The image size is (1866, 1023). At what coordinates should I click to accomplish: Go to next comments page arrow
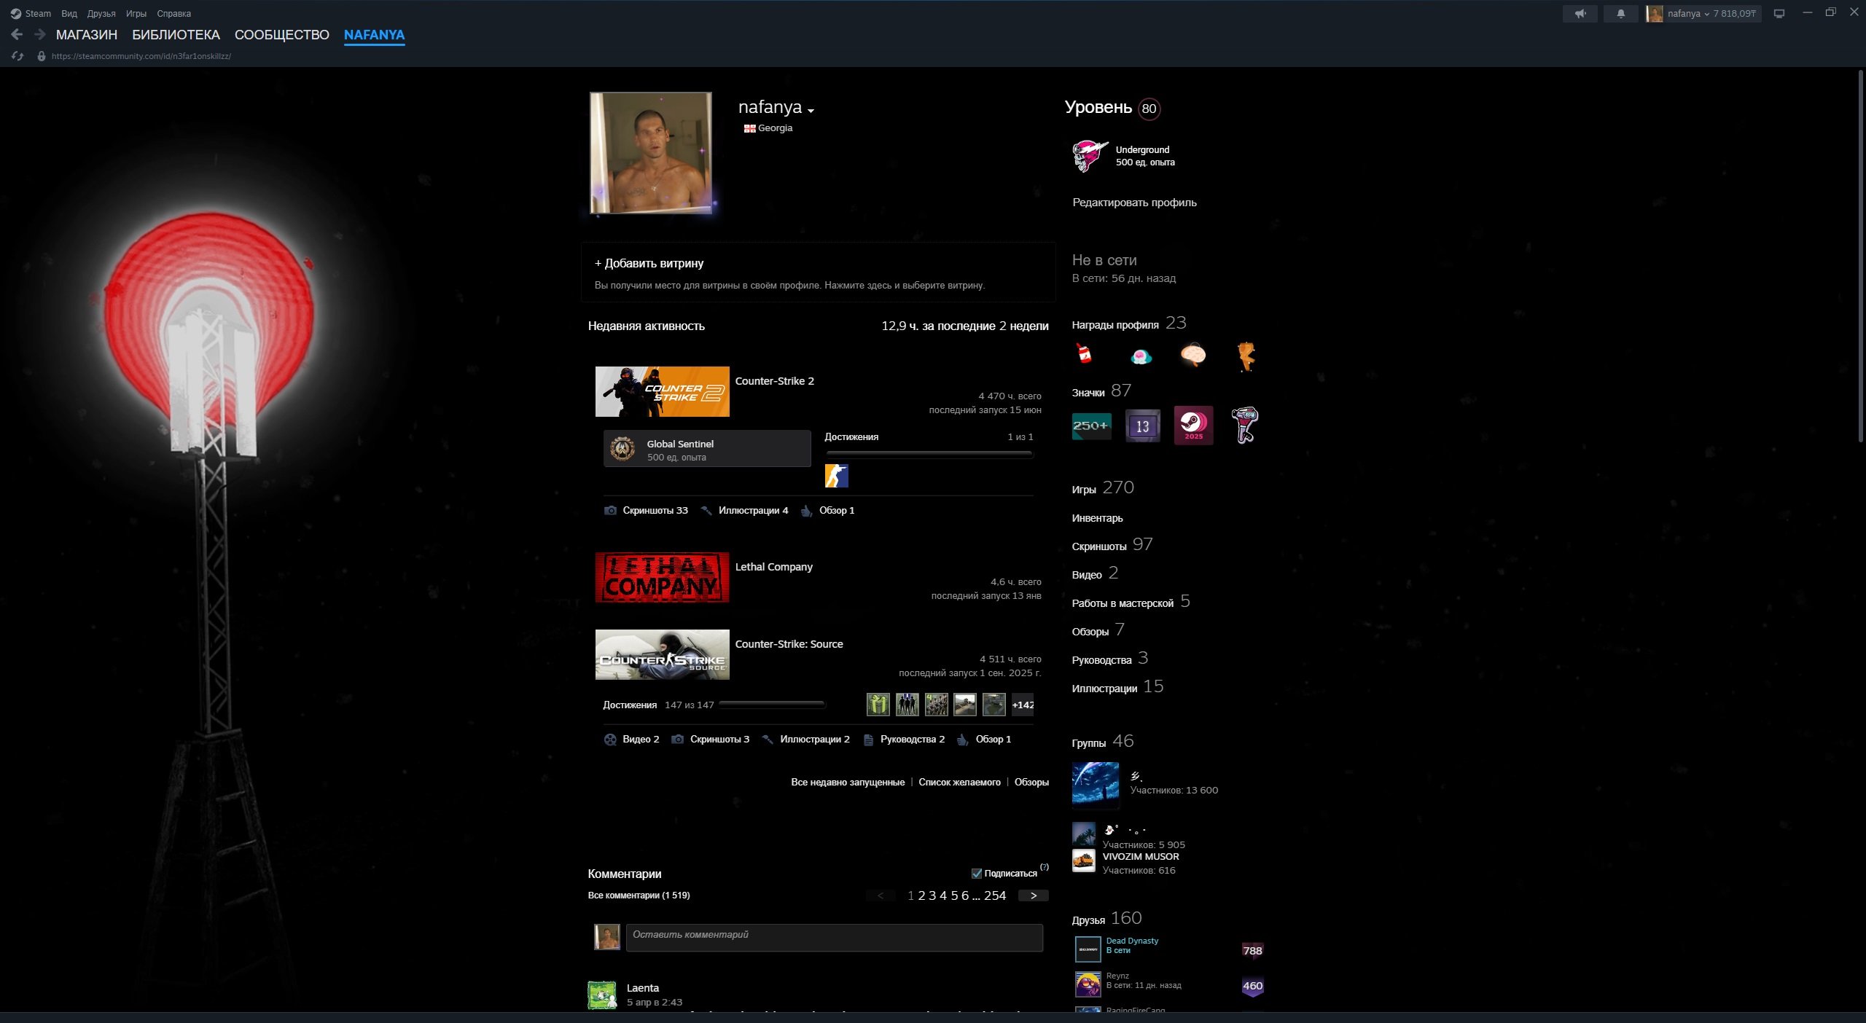[x=1034, y=895]
